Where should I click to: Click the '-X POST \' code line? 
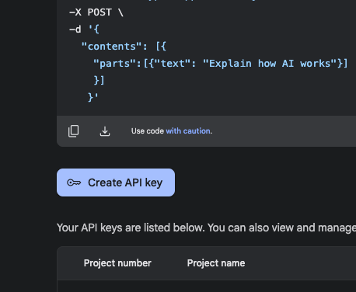coord(96,12)
